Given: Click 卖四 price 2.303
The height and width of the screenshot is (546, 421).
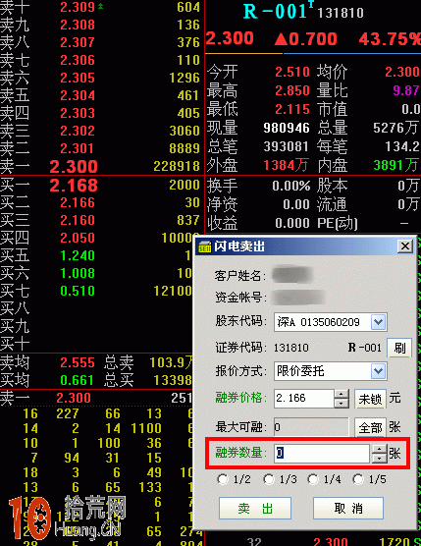Looking at the screenshot, I should (x=78, y=113).
